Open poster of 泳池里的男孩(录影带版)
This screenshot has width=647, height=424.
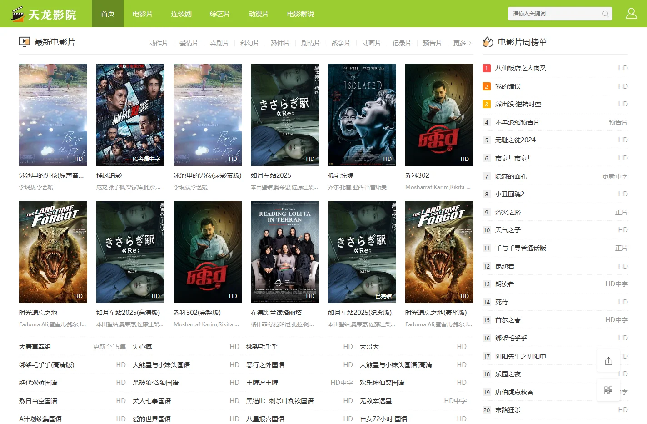208,115
